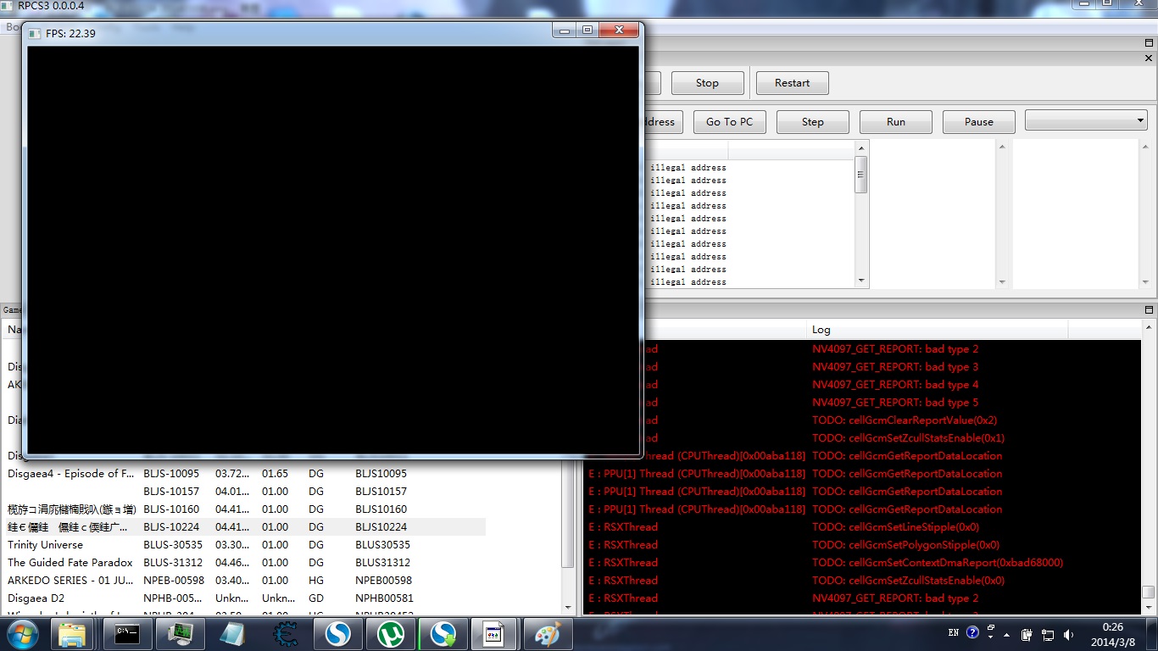This screenshot has height=651, width=1158.
Task: Click log entry NV4097_GET_REPORT: bad type 5
Action: tap(895, 403)
